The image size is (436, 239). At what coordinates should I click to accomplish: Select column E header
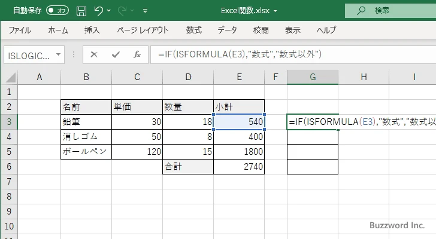point(239,77)
